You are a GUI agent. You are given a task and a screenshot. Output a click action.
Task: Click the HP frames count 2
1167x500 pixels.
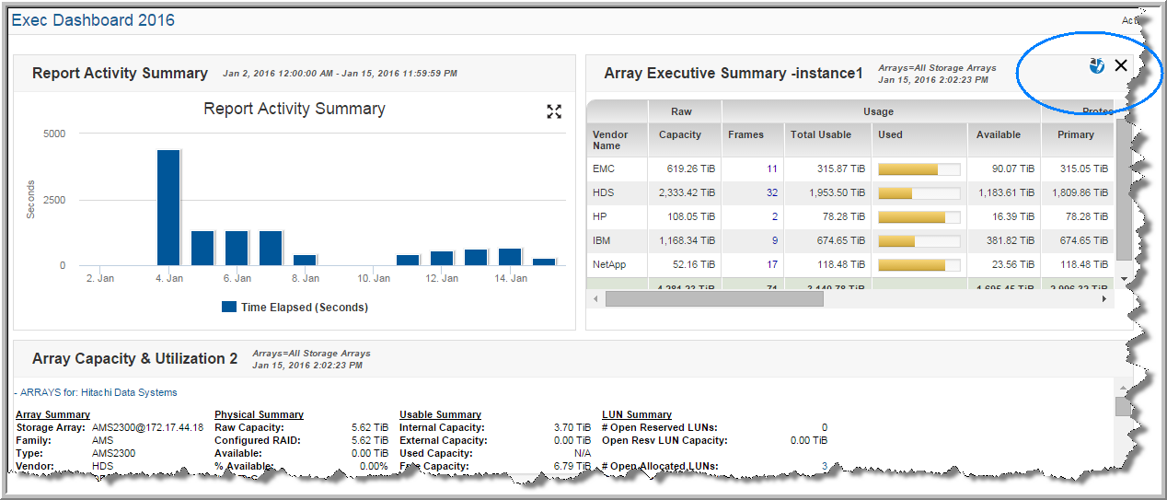(x=774, y=217)
